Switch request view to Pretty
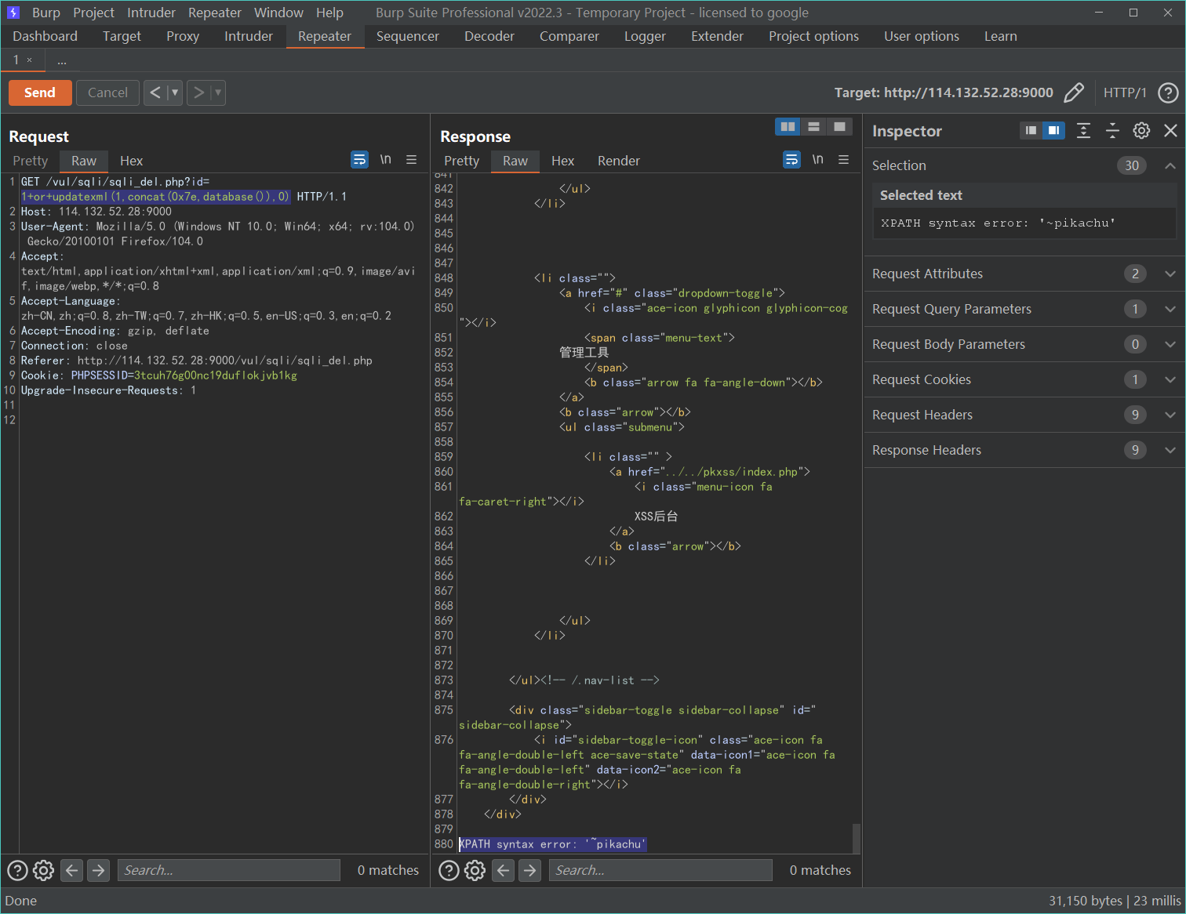Viewport: 1186px width, 914px height. tap(31, 161)
